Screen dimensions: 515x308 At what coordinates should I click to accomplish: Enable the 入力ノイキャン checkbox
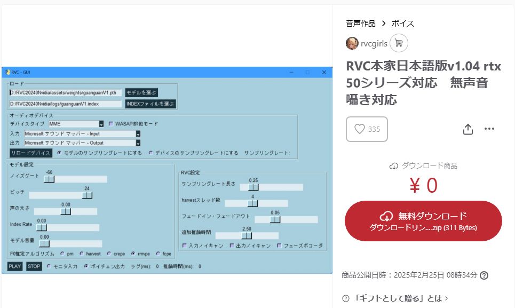pos(184,246)
